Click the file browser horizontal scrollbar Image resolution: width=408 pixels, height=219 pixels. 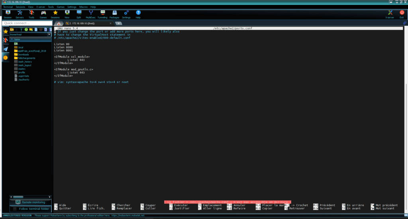point(28,196)
